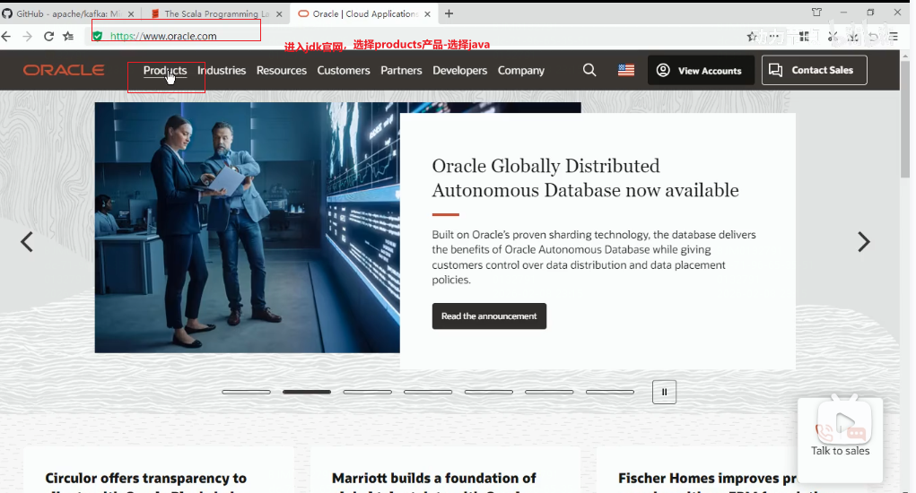Open the downloads arrow icon
The width and height of the screenshot is (916, 493).
(x=853, y=37)
